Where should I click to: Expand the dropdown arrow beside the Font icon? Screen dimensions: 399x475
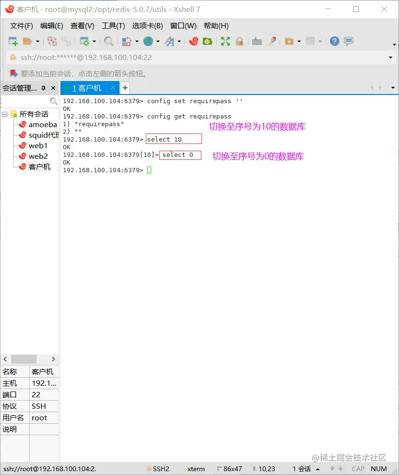tap(179, 41)
